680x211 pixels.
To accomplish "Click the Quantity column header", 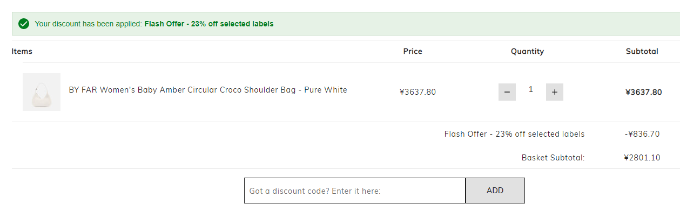I will 527,52.
